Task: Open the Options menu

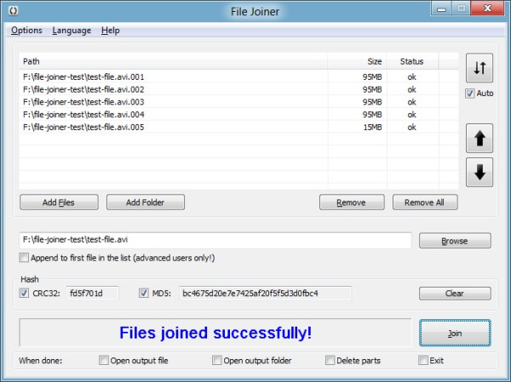Action: [x=26, y=31]
